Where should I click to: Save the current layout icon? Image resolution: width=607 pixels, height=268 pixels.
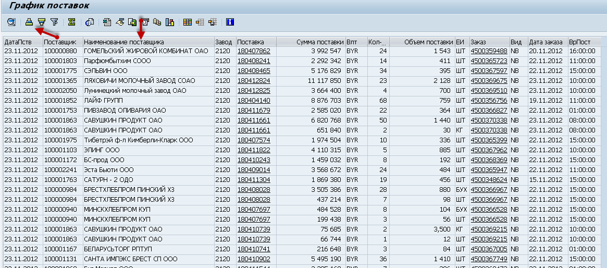click(x=212, y=22)
